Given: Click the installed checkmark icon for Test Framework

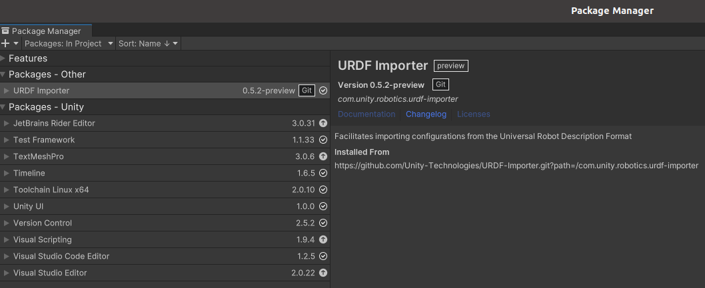Looking at the screenshot, I should (x=323, y=140).
